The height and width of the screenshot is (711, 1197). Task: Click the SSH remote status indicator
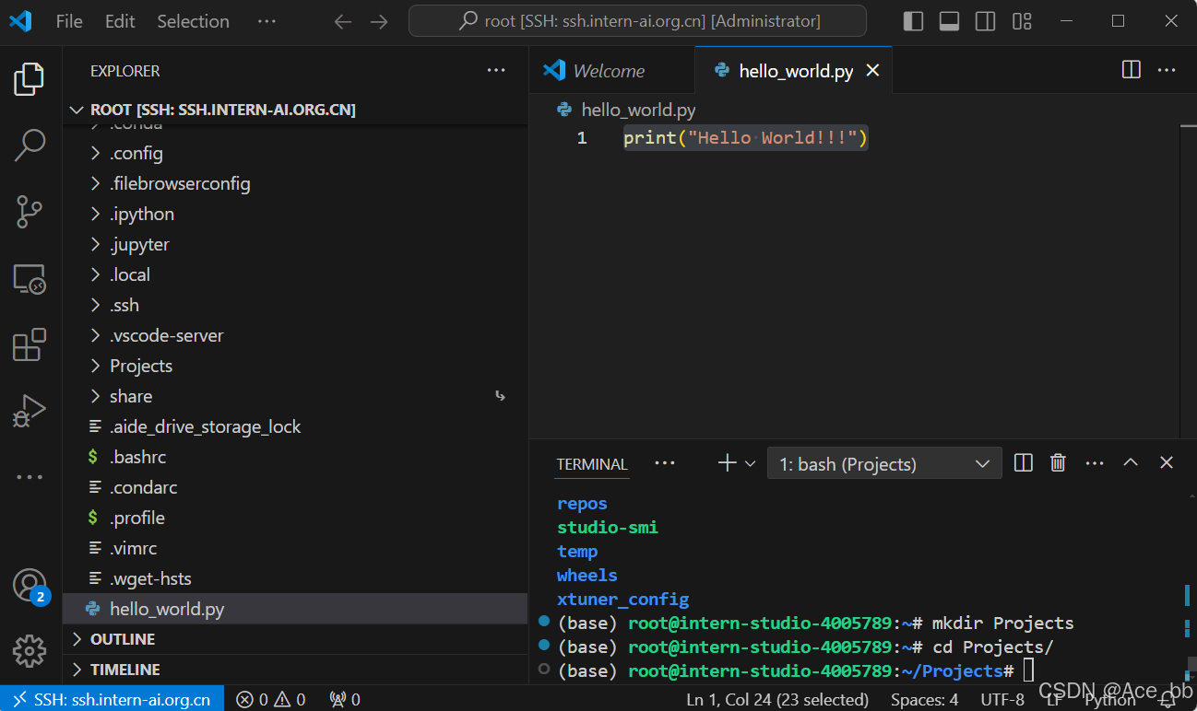click(x=112, y=699)
